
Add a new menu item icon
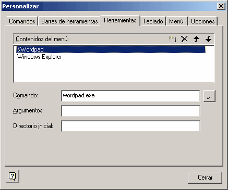pyautogui.click(x=172, y=39)
